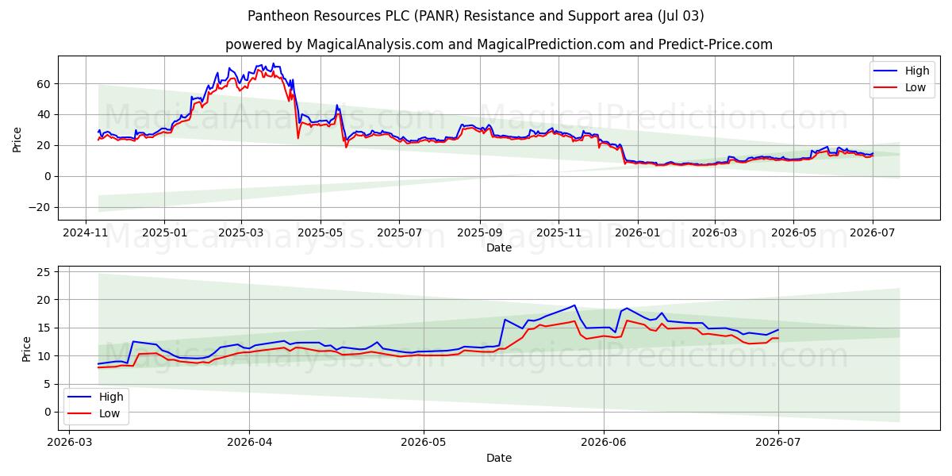
Task: Click the '2026-06' tick label
Action: (x=603, y=443)
